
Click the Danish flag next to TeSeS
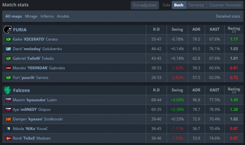[8, 138]
